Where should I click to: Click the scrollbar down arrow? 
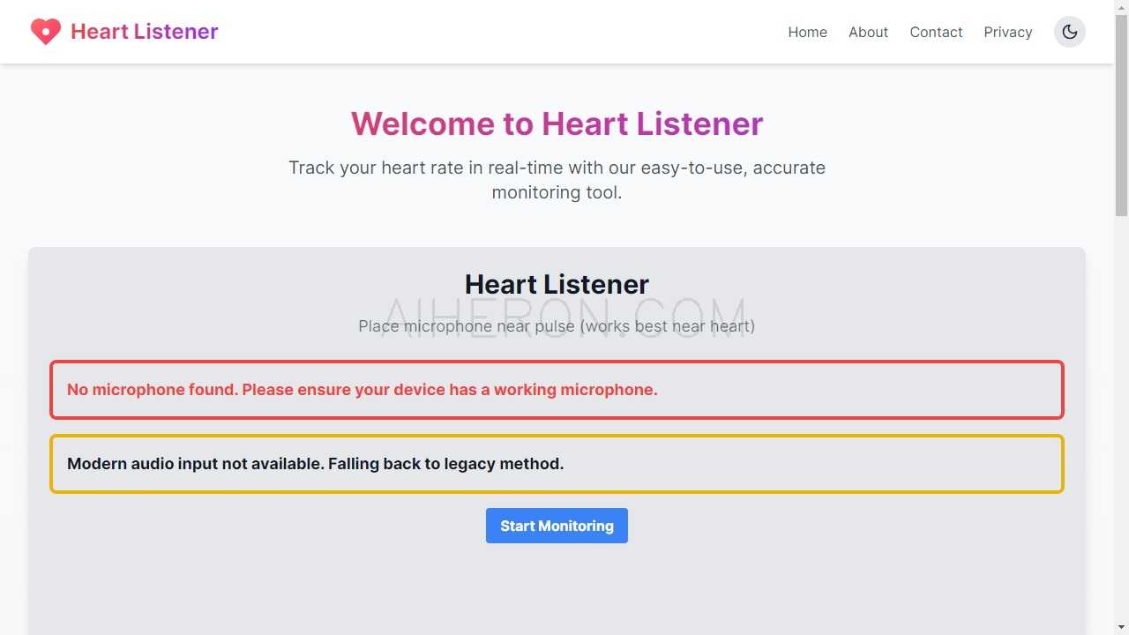(x=1121, y=628)
